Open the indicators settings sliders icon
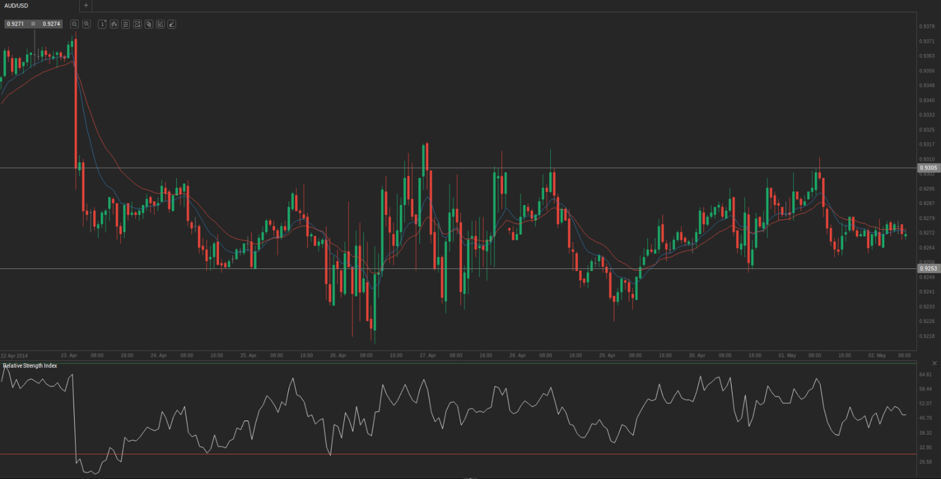 point(126,24)
